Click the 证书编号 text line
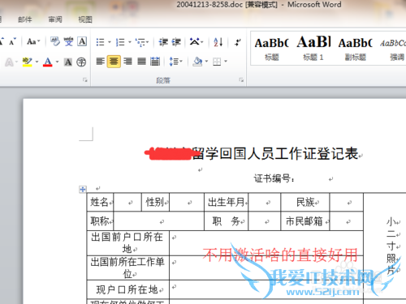 tap(274, 178)
